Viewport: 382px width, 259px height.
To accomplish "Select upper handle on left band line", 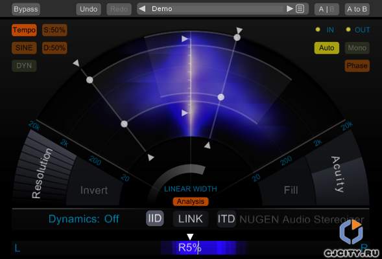I will click(90, 80).
